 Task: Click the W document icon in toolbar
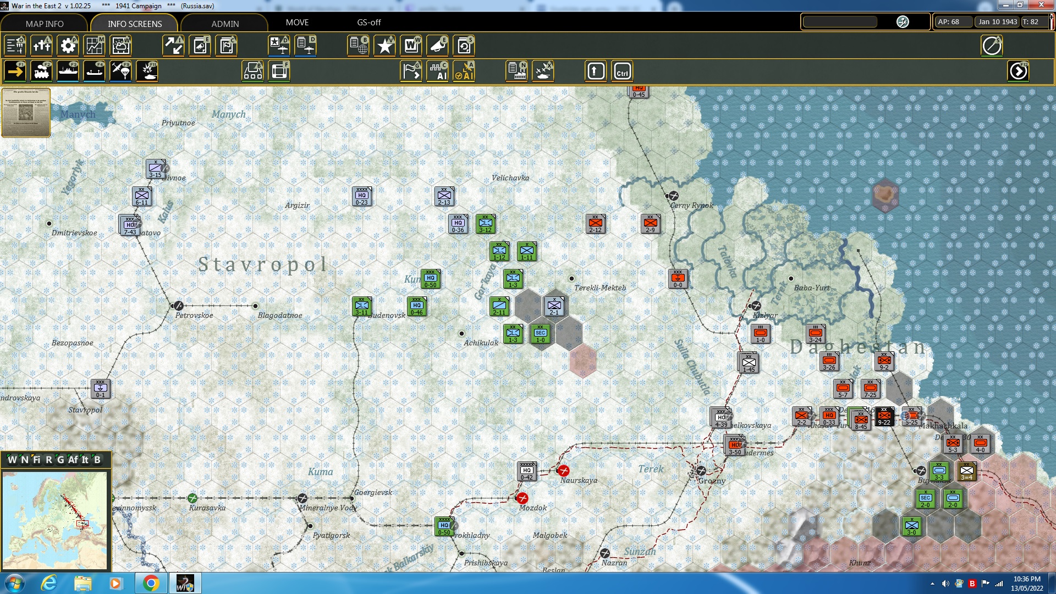point(411,46)
